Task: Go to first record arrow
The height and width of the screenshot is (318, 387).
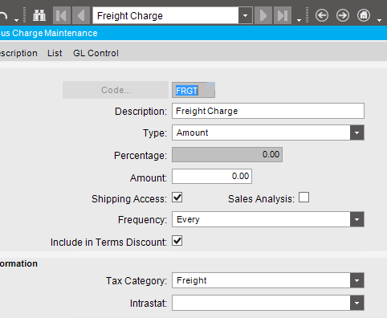Action: click(x=62, y=15)
